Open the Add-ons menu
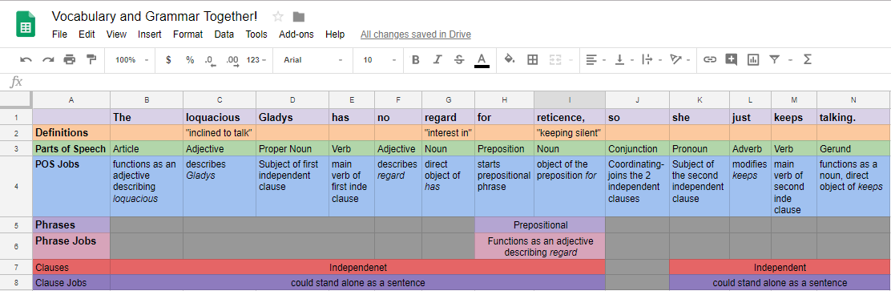The height and width of the screenshot is (291, 891). pos(296,34)
